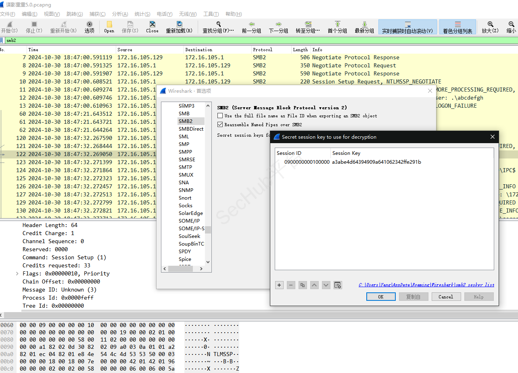The height and width of the screenshot is (373, 518).
Task: Open the smb2_seskey_list file path link
Action: (x=426, y=285)
